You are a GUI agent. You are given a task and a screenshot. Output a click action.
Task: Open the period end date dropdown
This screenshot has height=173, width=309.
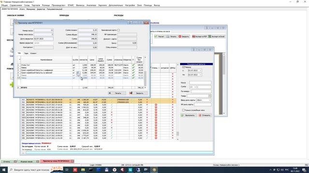[x=200, y=75]
